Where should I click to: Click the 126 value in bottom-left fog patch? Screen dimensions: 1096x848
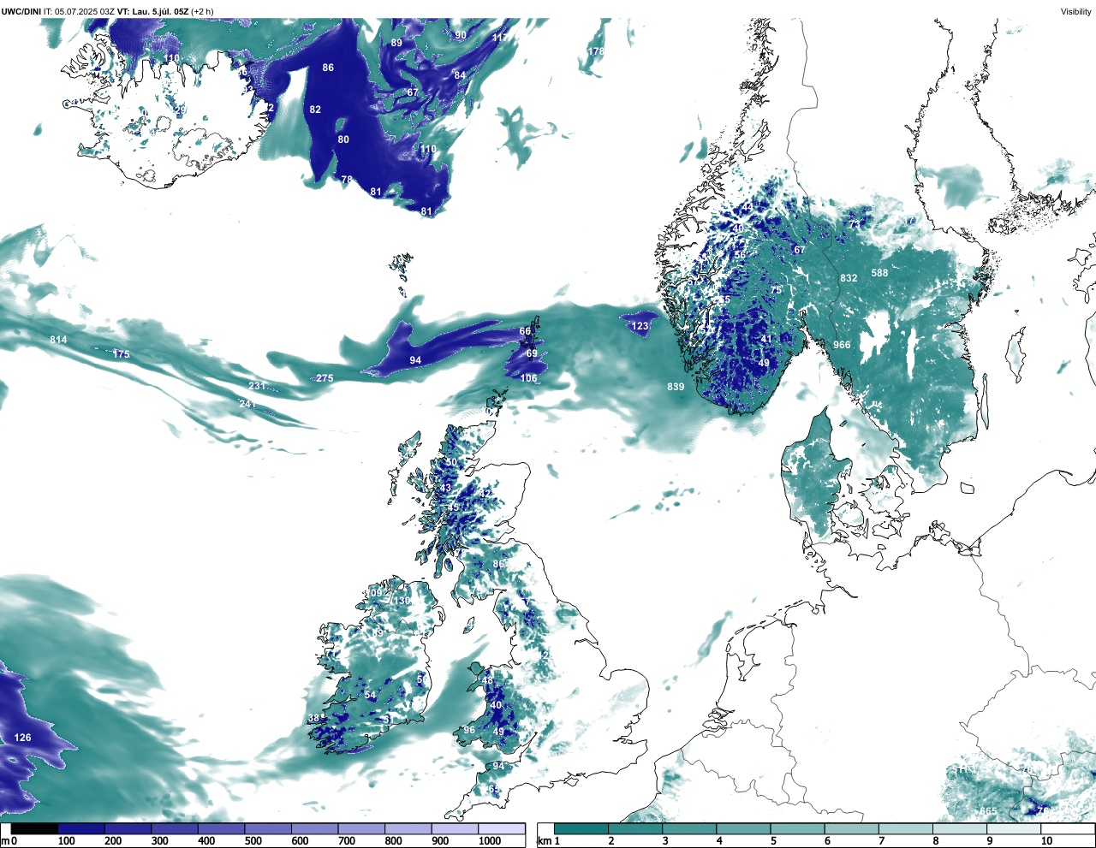[22, 738]
